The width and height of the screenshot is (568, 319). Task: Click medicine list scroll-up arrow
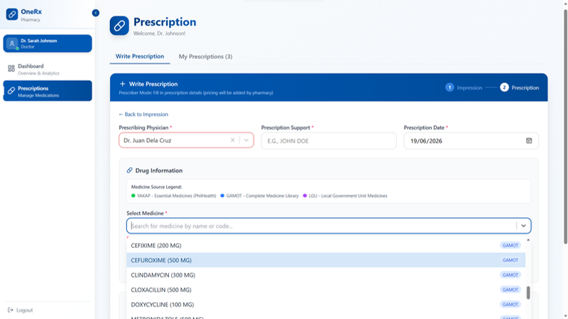pyautogui.click(x=528, y=240)
